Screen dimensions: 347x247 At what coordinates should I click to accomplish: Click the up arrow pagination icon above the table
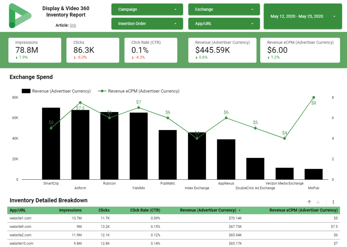coord(309,202)
